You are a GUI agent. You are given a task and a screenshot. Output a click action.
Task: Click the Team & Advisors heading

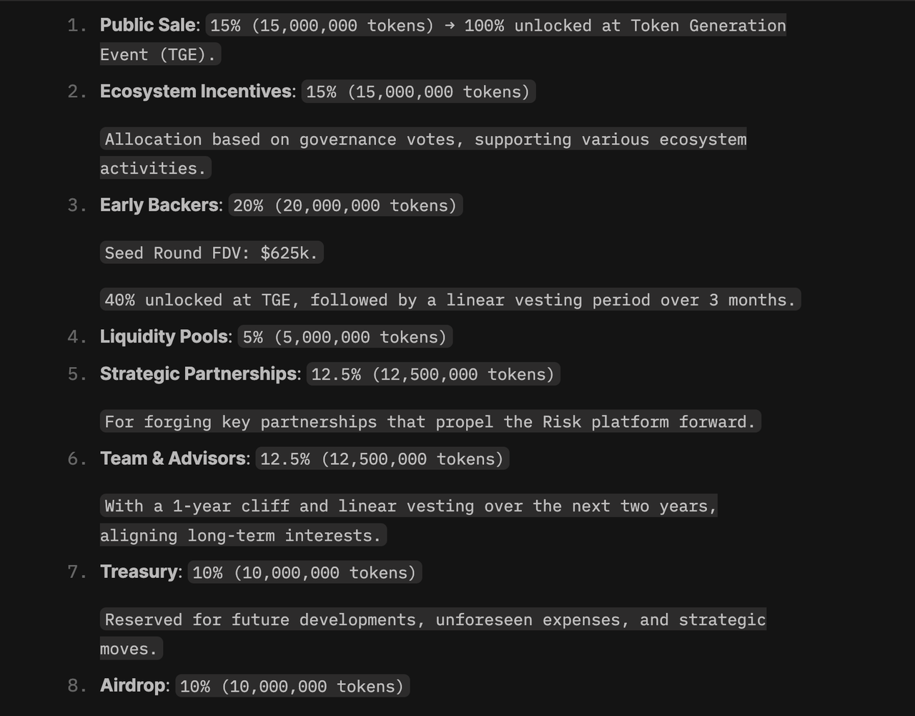[174, 458]
